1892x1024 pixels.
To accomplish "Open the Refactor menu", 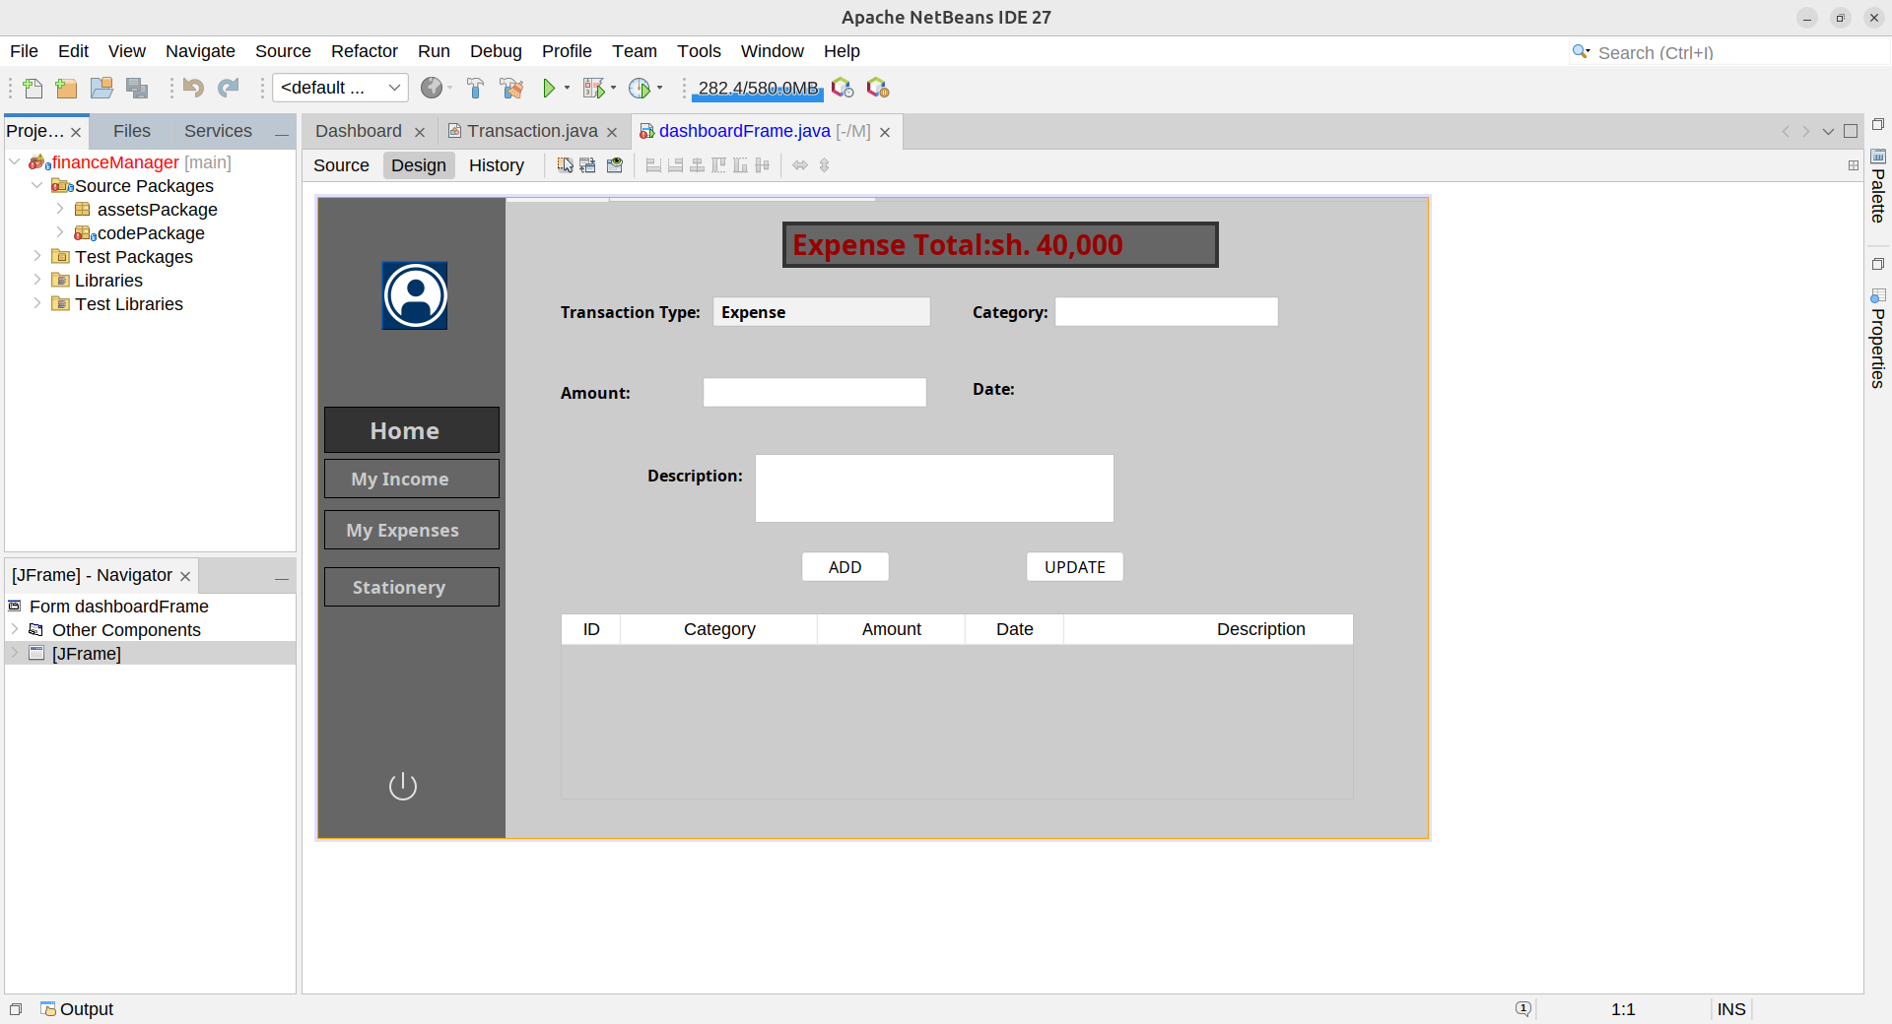I will click(x=364, y=50).
